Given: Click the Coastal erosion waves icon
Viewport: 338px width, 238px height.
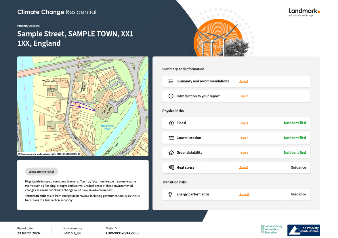Looking at the screenshot, I should tap(171, 138).
